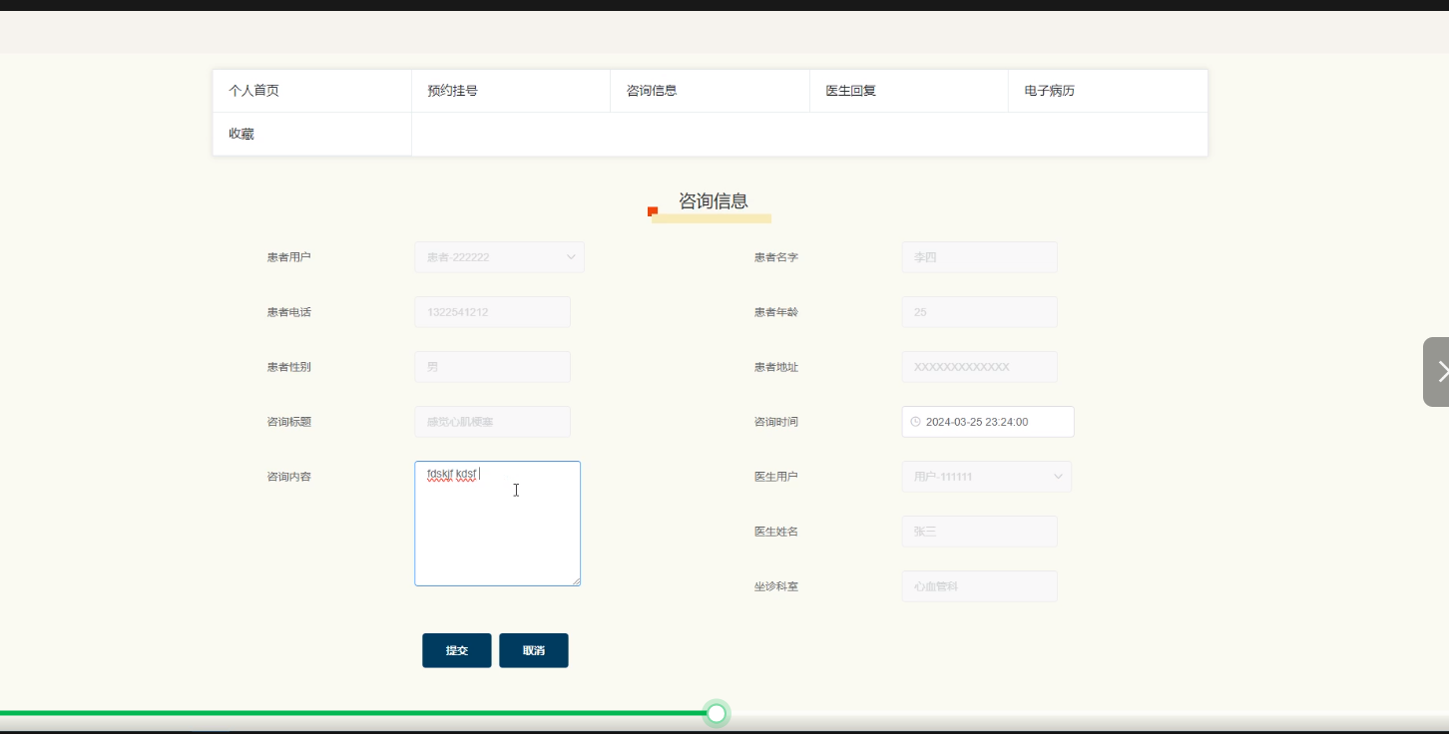Click the 咨询内容 text area
This screenshot has width=1449, height=734.
click(497, 524)
